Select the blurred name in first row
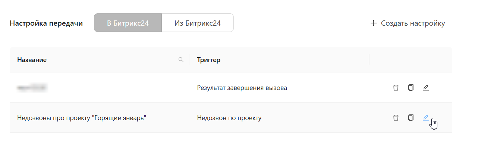The image size is (478, 149). (32, 88)
